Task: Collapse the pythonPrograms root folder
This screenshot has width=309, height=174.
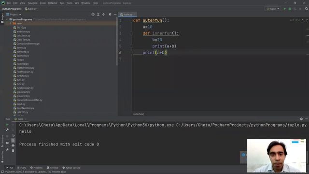Action: (x=7, y=19)
